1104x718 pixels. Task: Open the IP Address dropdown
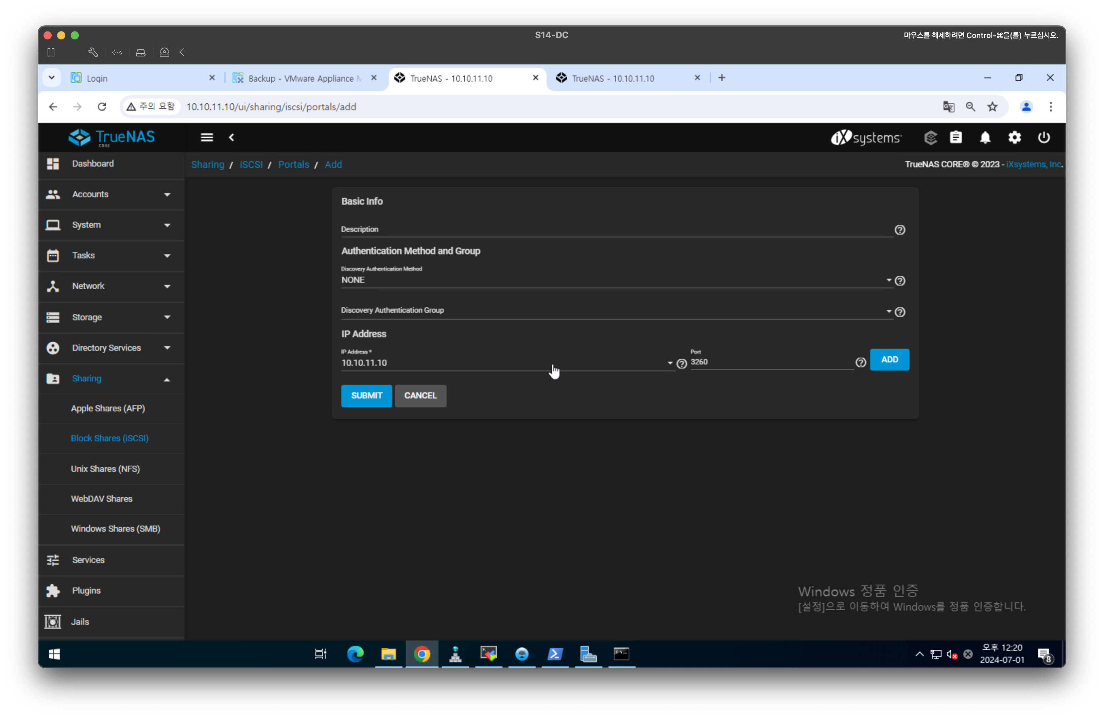(506, 363)
